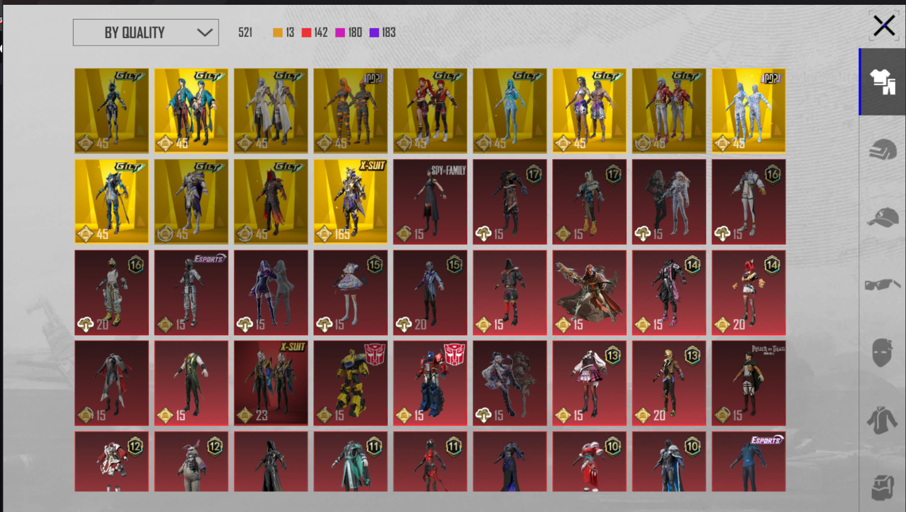Tap cloud download icon on level 17 outfit

(x=483, y=234)
